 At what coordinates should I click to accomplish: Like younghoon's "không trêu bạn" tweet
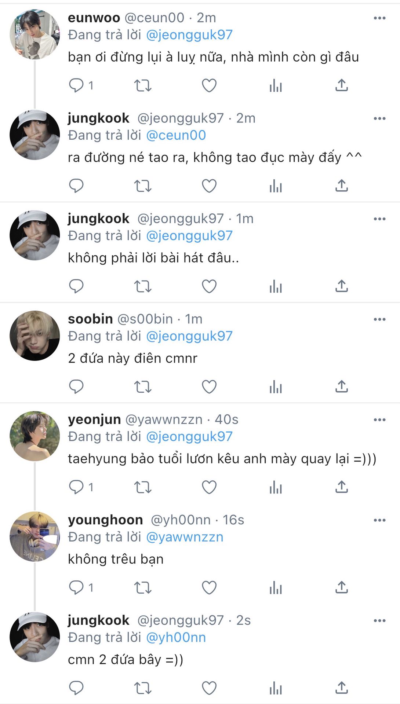(x=209, y=588)
